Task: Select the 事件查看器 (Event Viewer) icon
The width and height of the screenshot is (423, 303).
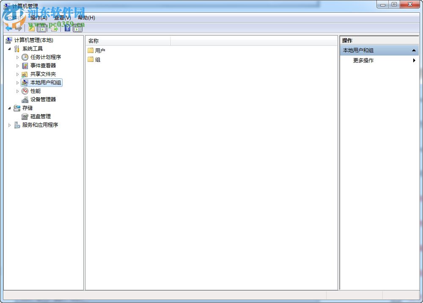Action: coord(25,65)
